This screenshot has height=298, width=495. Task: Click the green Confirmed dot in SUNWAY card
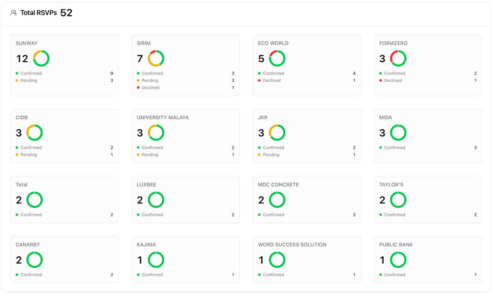pyautogui.click(x=17, y=73)
